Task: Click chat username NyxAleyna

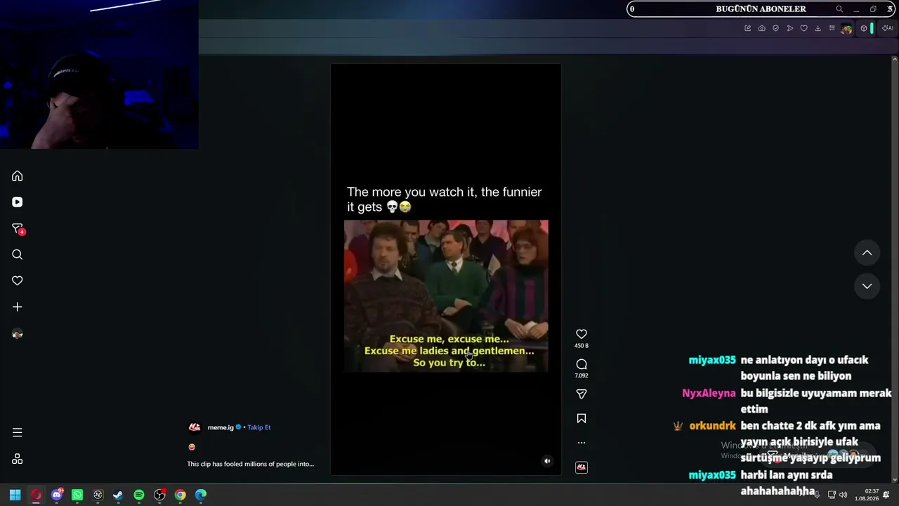Action: click(x=709, y=393)
